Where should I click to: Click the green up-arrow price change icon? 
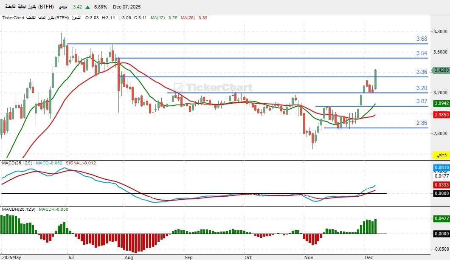[87, 7]
